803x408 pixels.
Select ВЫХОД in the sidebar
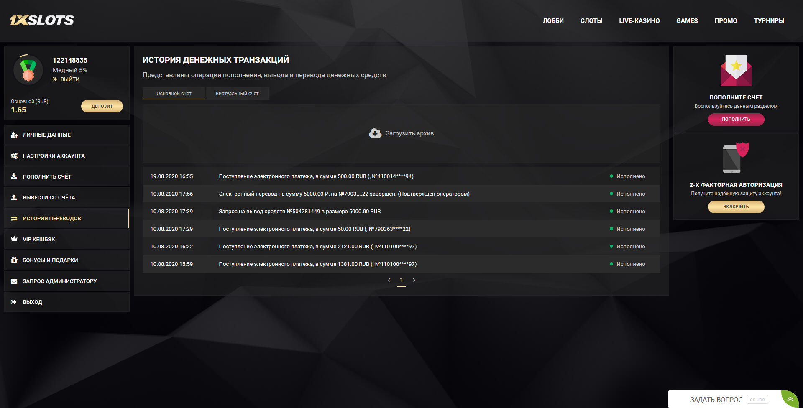[x=67, y=302]
